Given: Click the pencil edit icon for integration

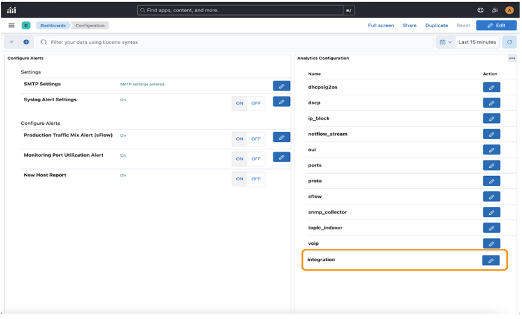Looking at the screenshot, I should (x=491, y=261).
